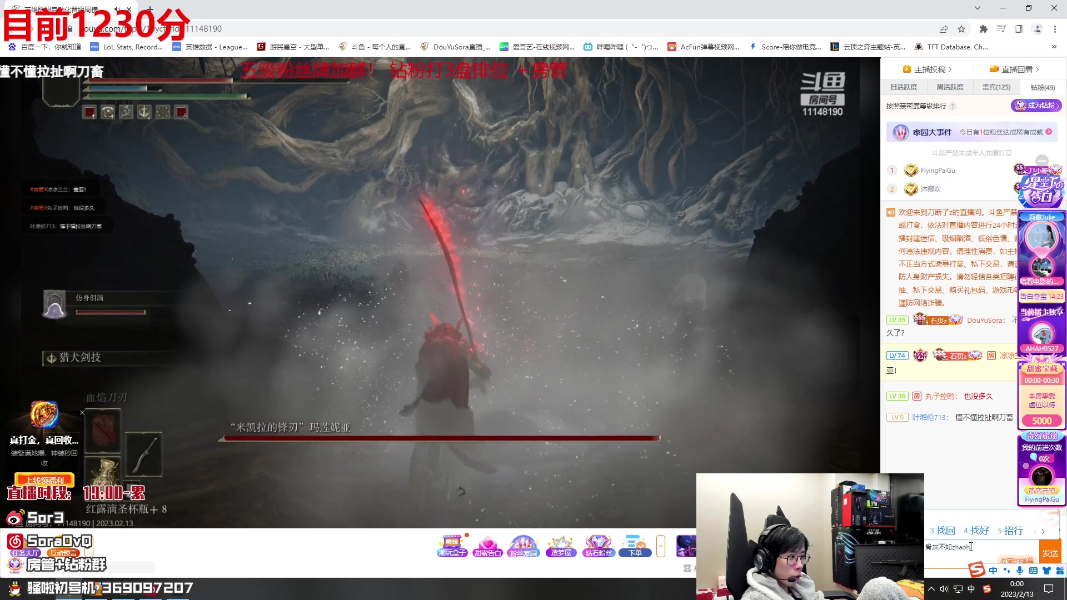Show hidden system tray icons
The width and height of the screenshot is (1067, 600).
click(931, 589)
